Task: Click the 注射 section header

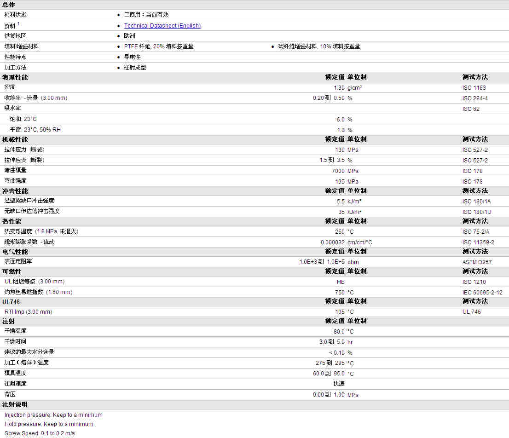Action: coord(8,321)
